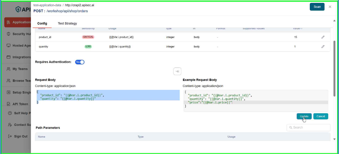
Task: Click the Integrations sidebar icon
Action: click(8, 57)
